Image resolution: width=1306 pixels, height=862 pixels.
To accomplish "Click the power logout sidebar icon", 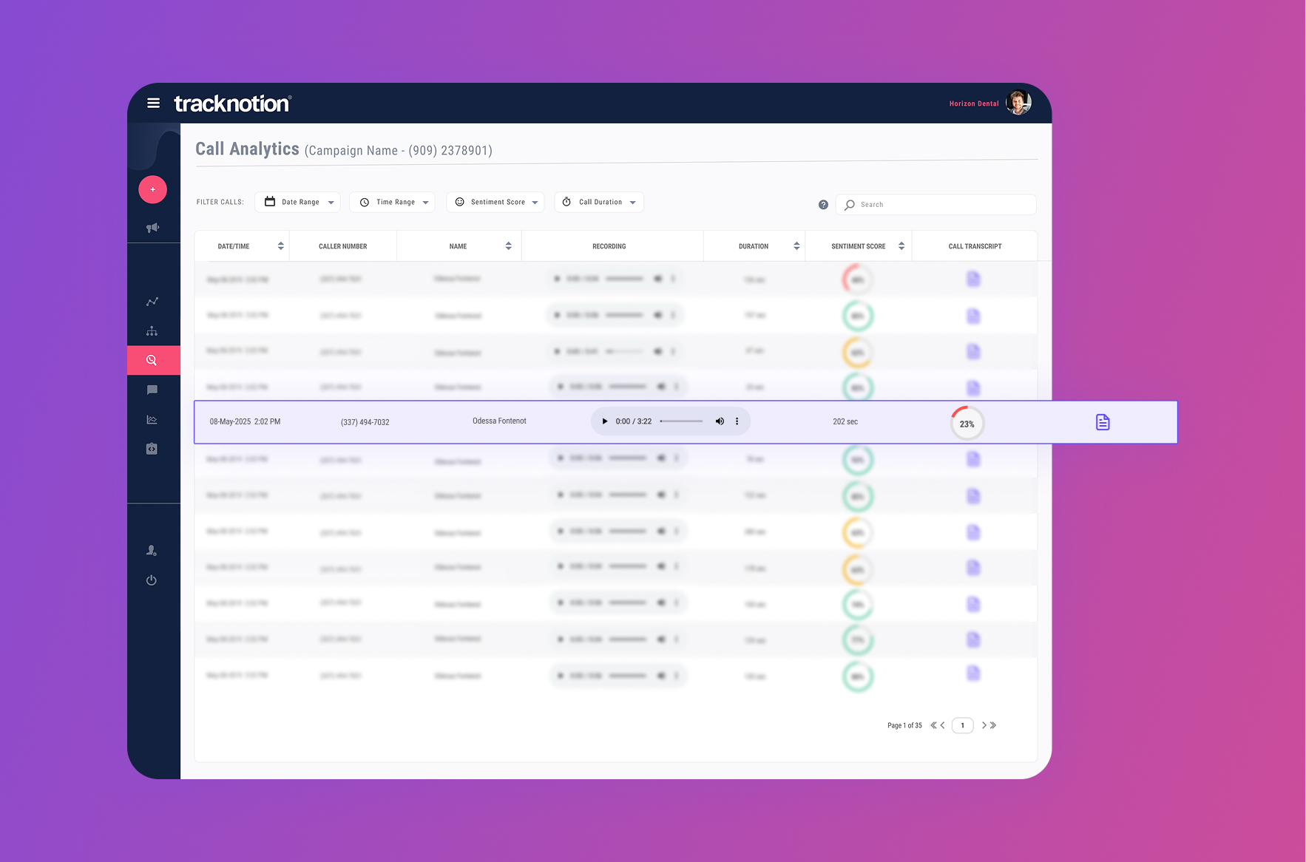I will coord(152,580).
